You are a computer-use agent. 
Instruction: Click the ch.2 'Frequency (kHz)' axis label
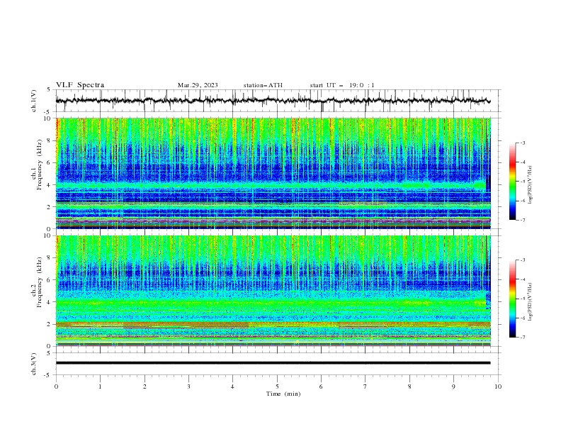[40, 282]
